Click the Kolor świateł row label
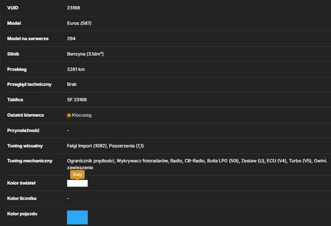 coord(21,183)
